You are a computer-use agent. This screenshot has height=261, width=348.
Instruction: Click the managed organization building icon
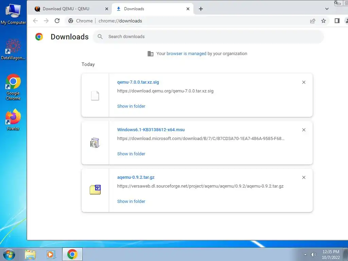pyautogui.click(x=151, y=54)
